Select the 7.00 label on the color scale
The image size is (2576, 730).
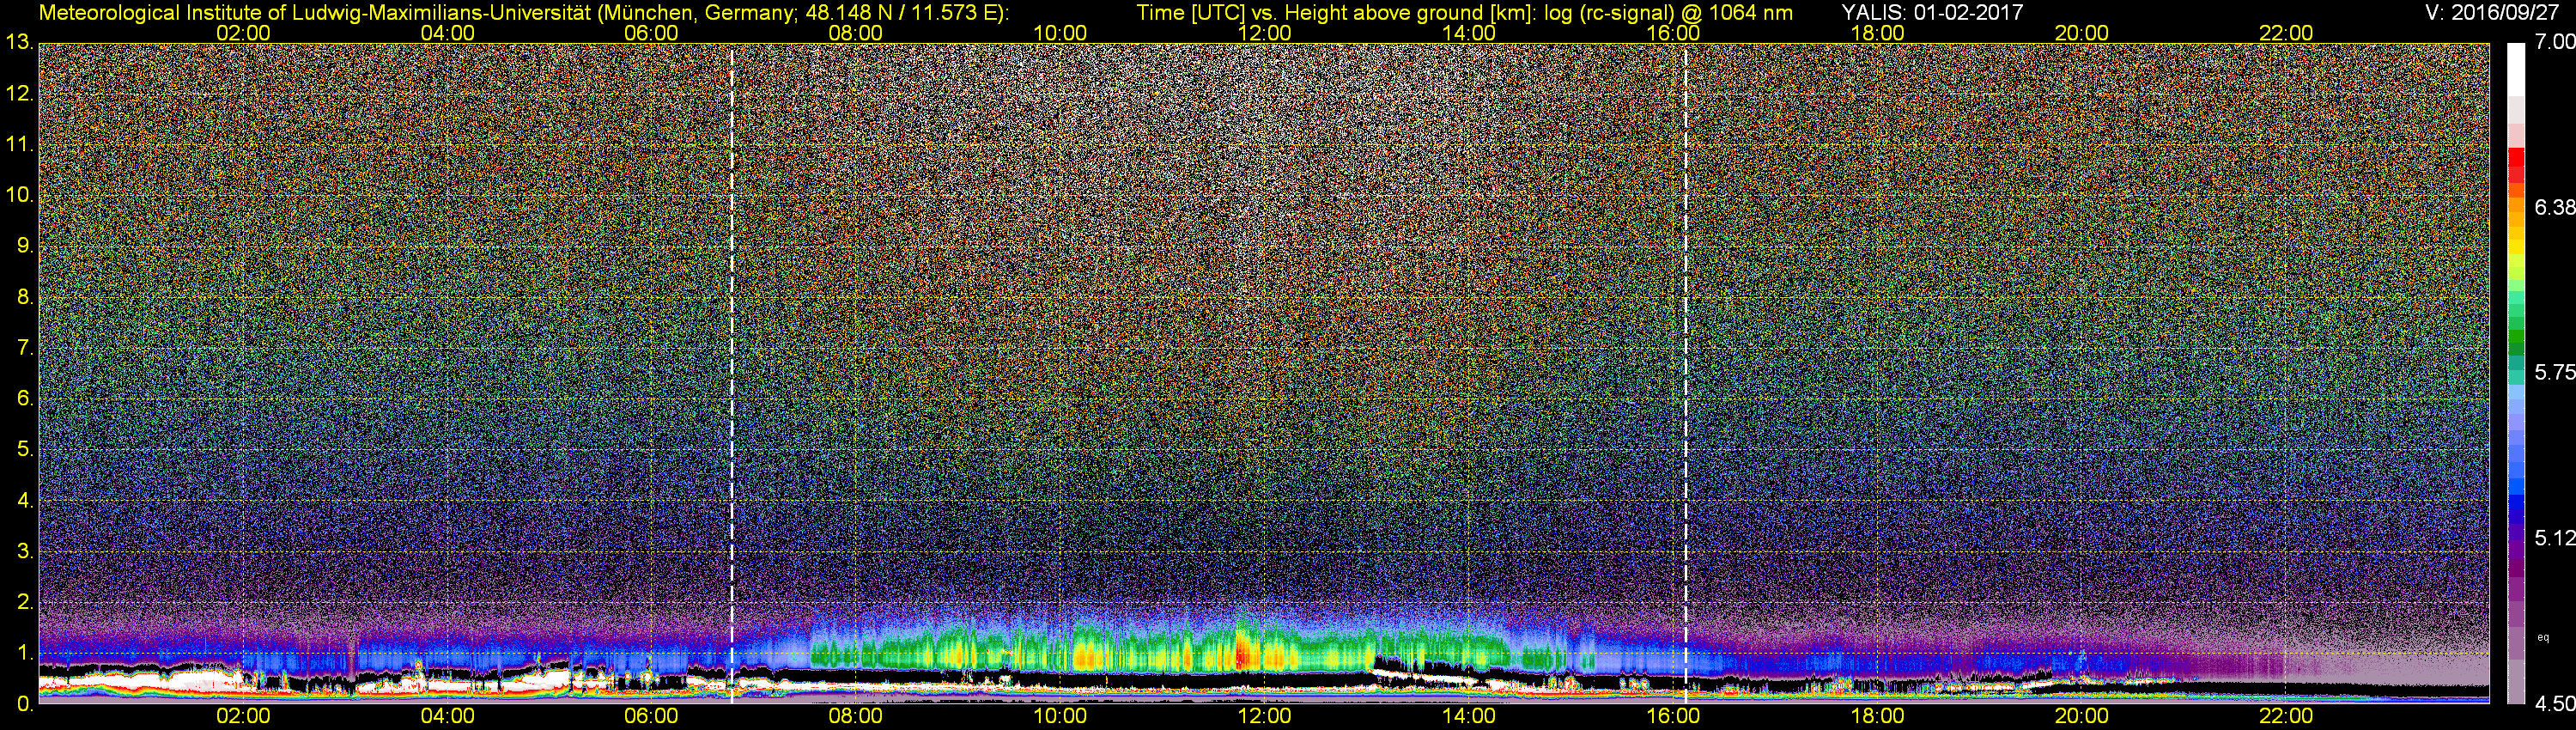(2554, 42)
